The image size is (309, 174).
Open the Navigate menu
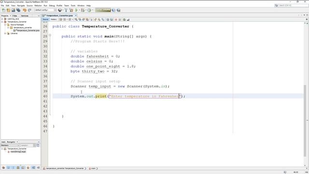[21, 5]
